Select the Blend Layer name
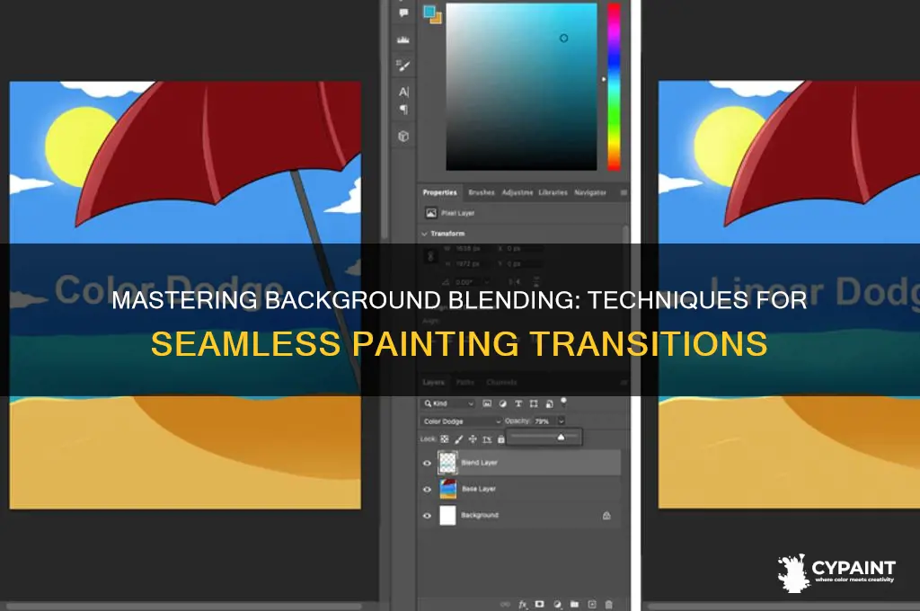Image resolution: width=920 pixels, height=611 pixels. click(x=479, y=463)
